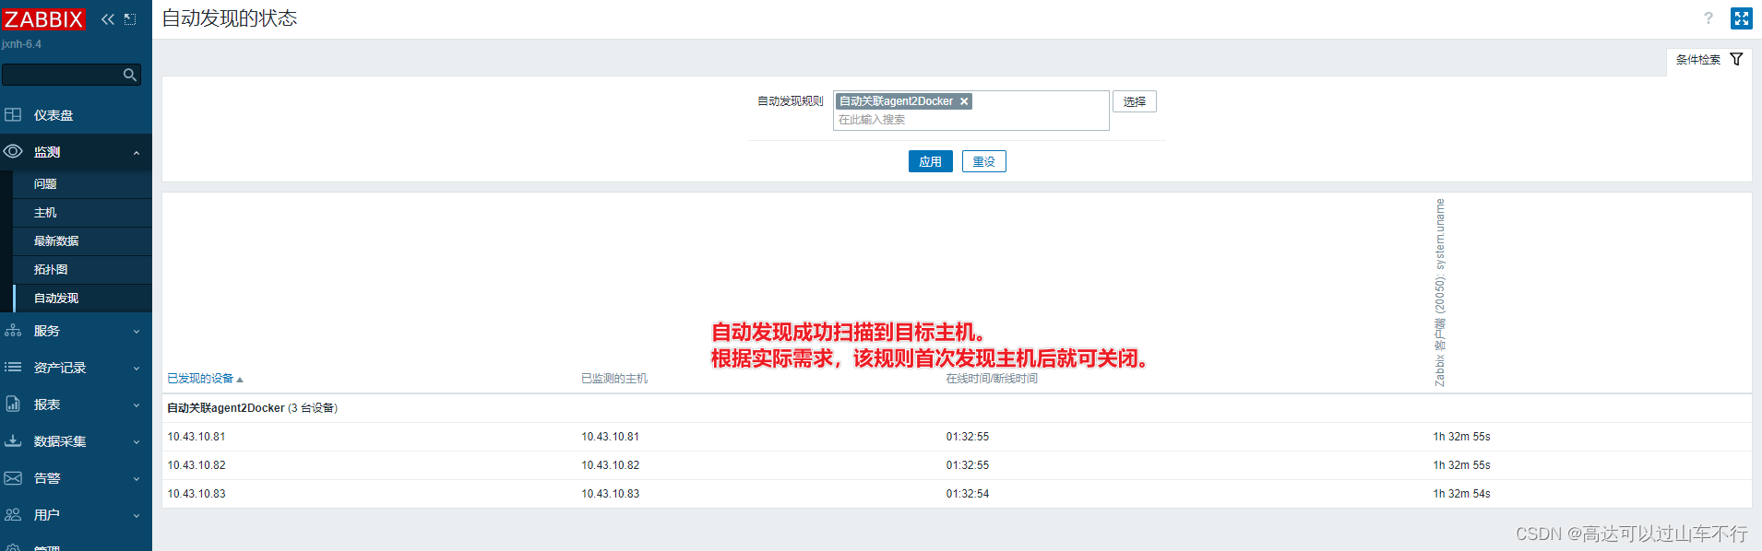Click uptime 01:32:54 cell
The image size is (1762, 551).
pyautogui.click(x=967, y=494)
